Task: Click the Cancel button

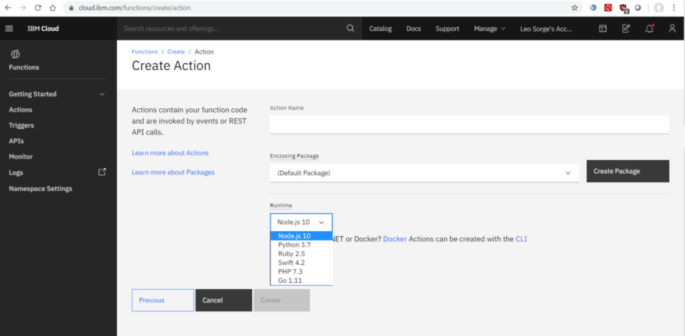Action: [223, 300]
